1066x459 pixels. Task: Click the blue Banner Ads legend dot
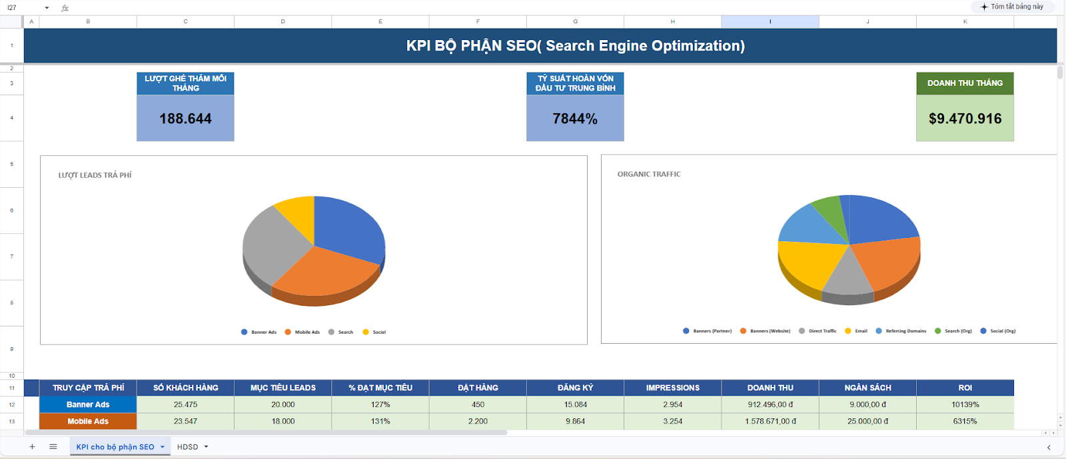245,332
